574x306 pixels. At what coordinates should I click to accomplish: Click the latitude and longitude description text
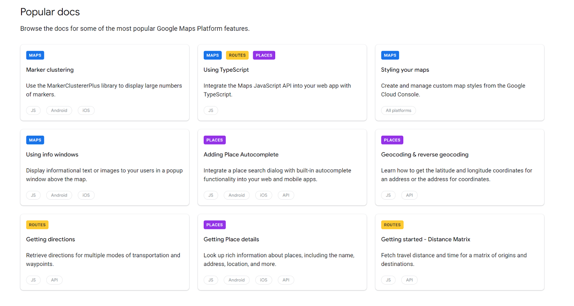(x=457, y=175)
